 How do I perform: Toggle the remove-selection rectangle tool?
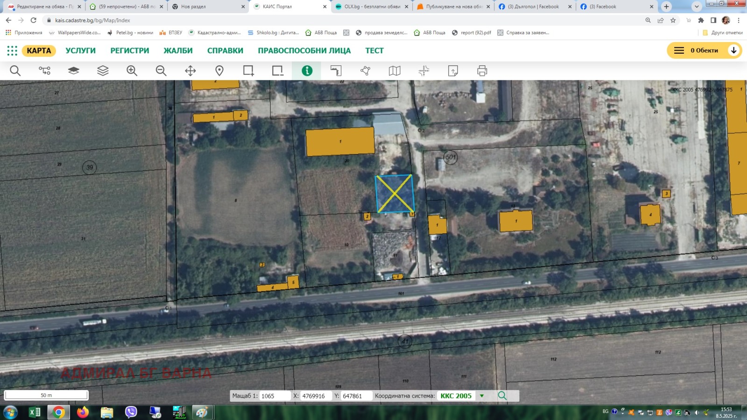[277, 70]
